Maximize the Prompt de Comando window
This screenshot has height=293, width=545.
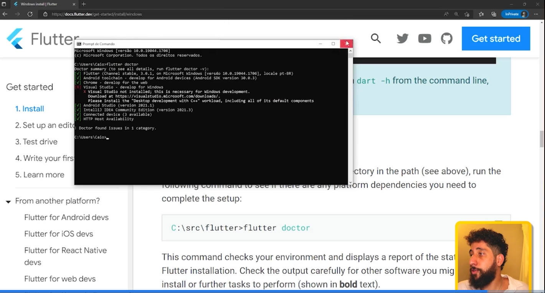click(x=333, y=44)
